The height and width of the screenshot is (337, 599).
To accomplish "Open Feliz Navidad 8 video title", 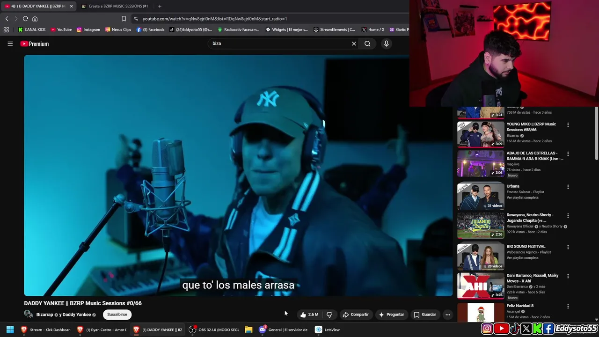I will point(520,306).
